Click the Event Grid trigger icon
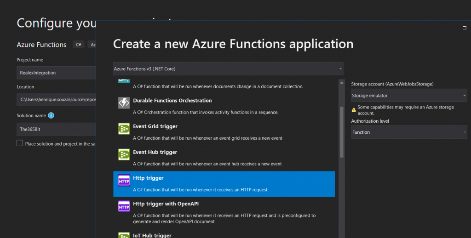Screen dimensions: 471x238 pyautogui.click(x=124, y=129)
